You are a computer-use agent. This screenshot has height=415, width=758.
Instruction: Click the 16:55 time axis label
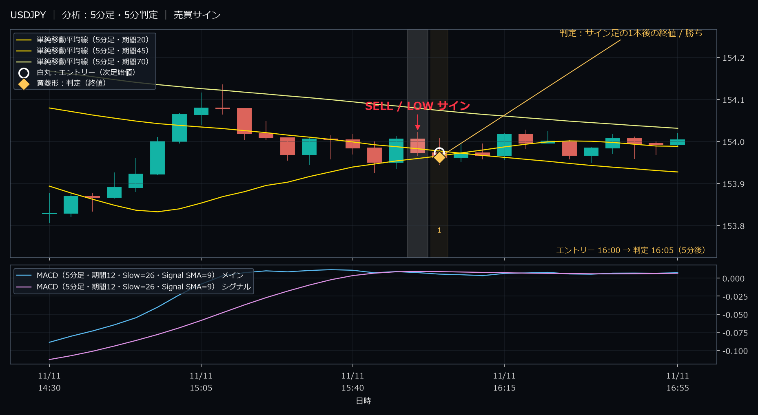[678, 382]
